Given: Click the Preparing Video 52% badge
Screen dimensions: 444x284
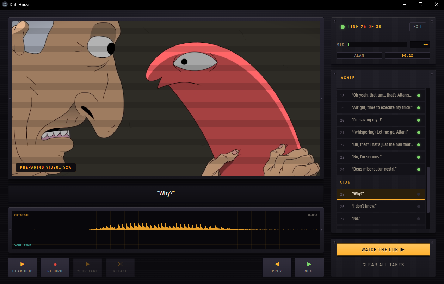Looking at the screenshot, I should click(x=46, y=167).
